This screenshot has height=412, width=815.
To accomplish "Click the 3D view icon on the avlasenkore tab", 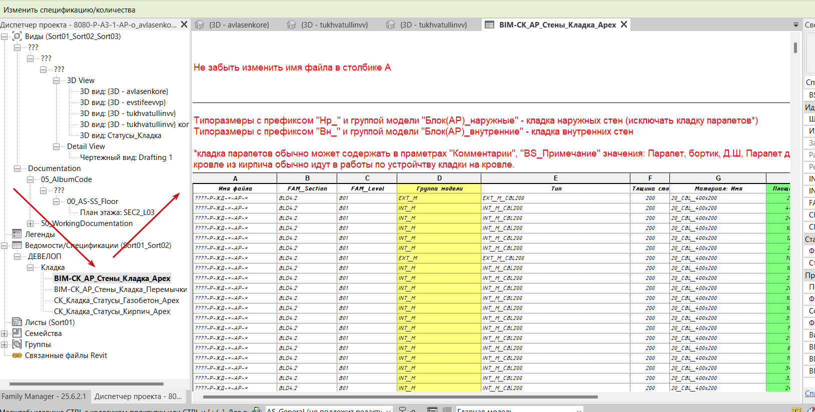I will (200, 24).
